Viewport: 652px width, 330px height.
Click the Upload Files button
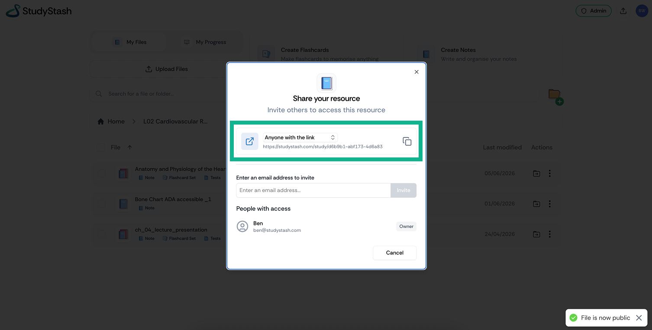[167, 69]
